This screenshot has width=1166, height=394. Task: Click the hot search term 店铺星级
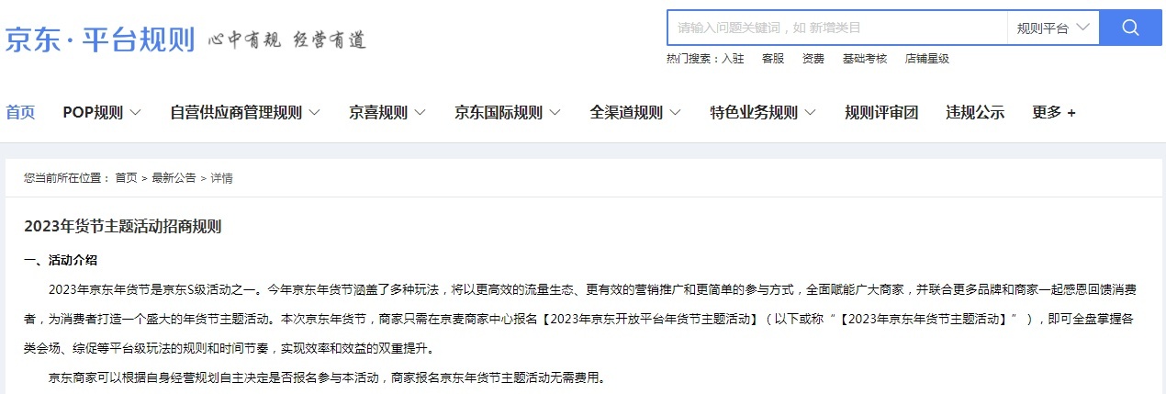927,59
